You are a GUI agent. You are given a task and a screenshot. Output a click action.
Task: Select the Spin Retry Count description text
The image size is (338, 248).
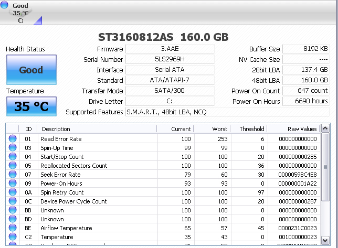tap(62, 192)
